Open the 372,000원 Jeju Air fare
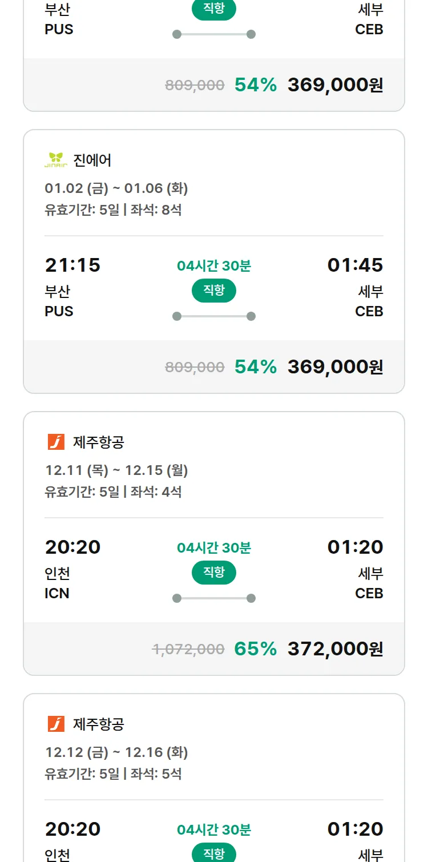The height and width of the screenshot is (862, 428). pyautogui.click(x=335, y=649)
